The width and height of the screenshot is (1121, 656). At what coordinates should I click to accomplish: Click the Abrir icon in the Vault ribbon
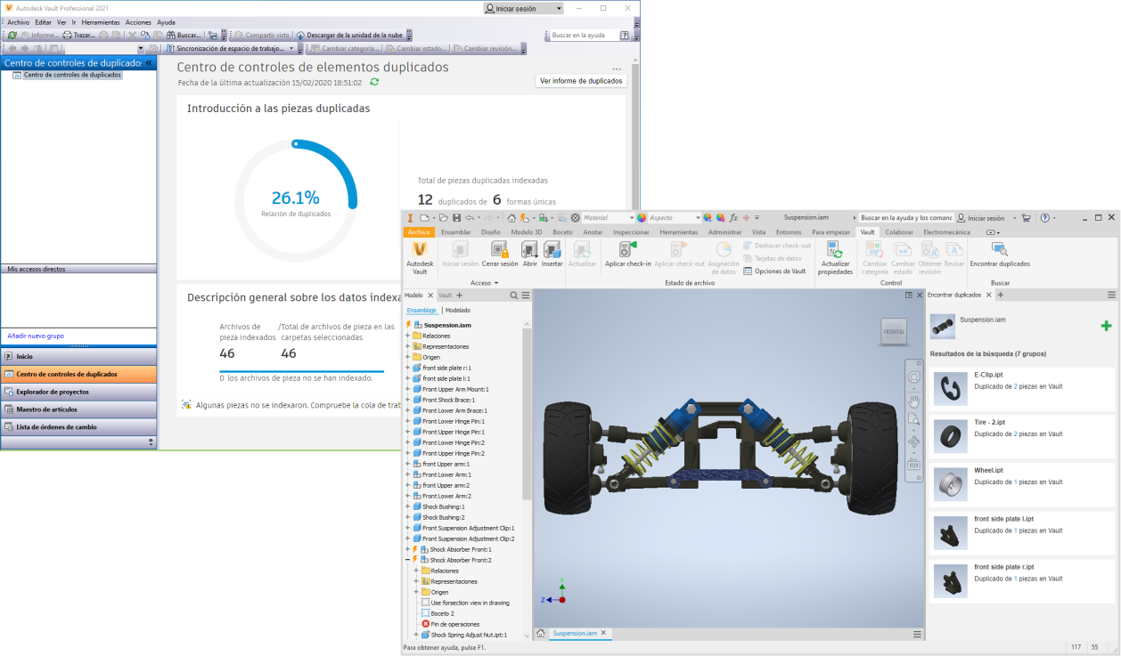click(x=530, y=250)
